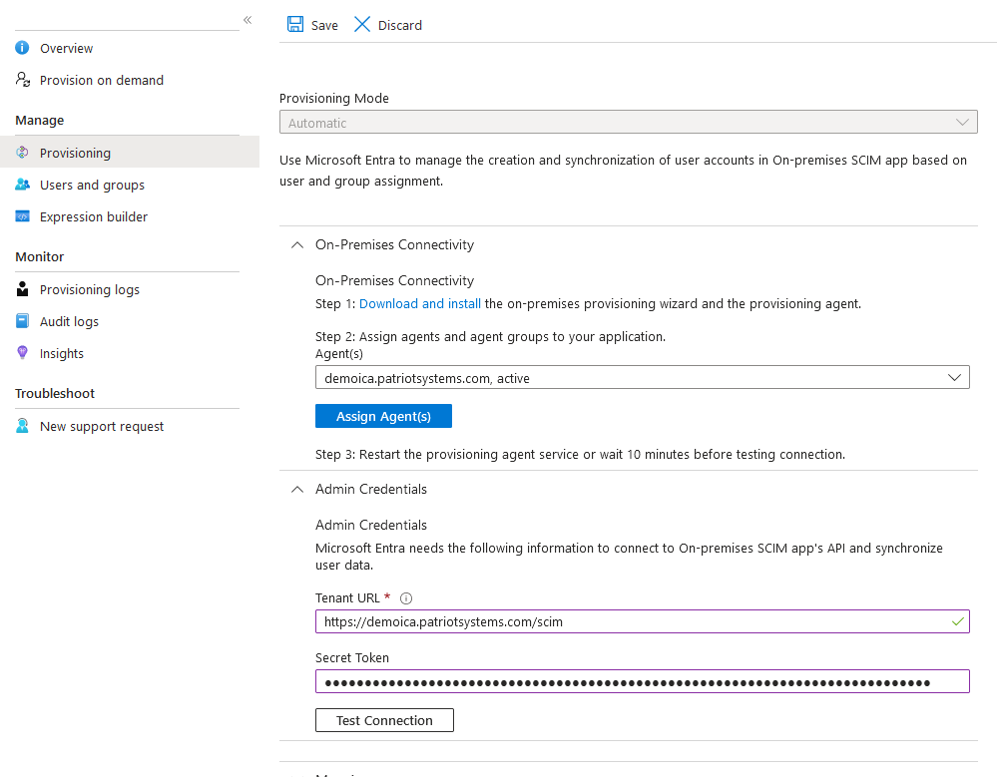This screenshot has width=997, height=777.
Task: Open Expression builder
Action: point(94,216)
